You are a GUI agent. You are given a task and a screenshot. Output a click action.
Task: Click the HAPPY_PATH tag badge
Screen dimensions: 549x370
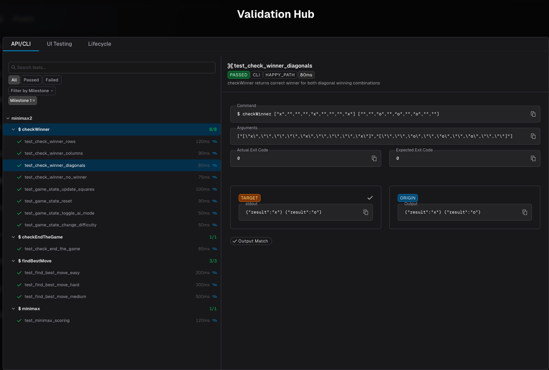[280, 75]
